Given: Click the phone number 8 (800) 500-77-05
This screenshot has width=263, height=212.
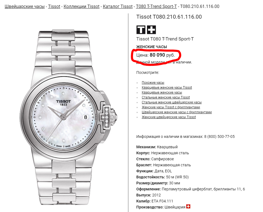Looking at the screenshot, I should (x=219, y=137).
